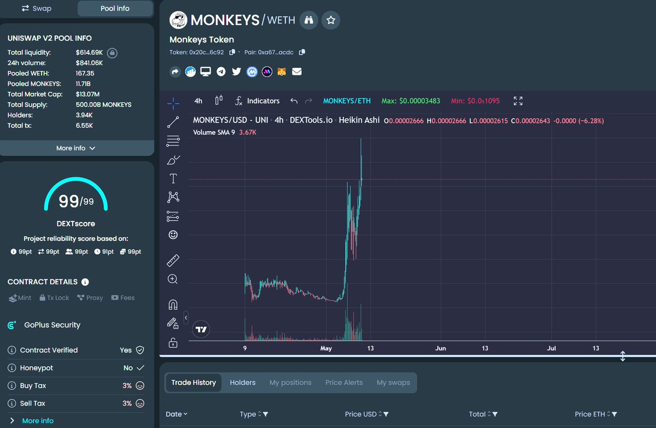The image size is (656, 428).
Task: Open the Holders tab
Action: (x=243, y=383)
